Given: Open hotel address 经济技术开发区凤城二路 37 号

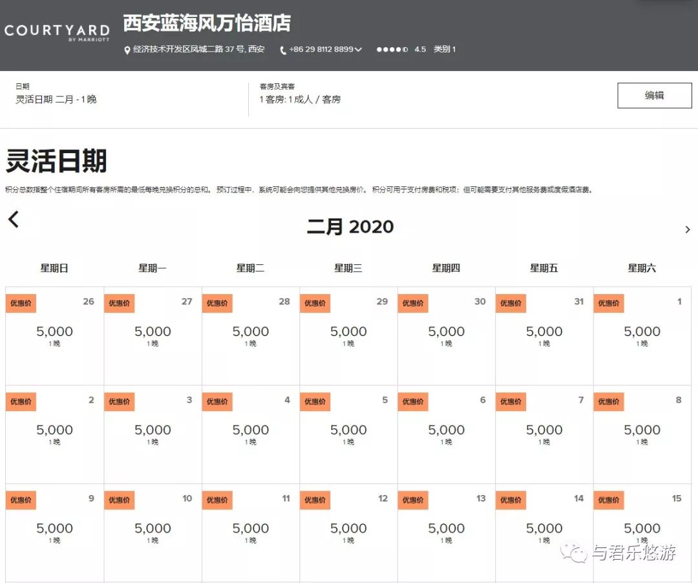Looking at the screenshot, I should pos(198,49).
